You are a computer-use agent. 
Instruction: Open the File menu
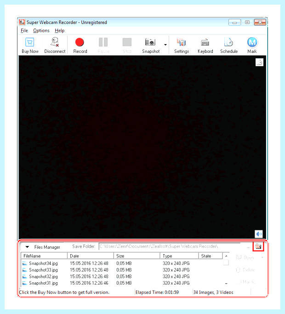pyautogui.click(x=24, y=31)
